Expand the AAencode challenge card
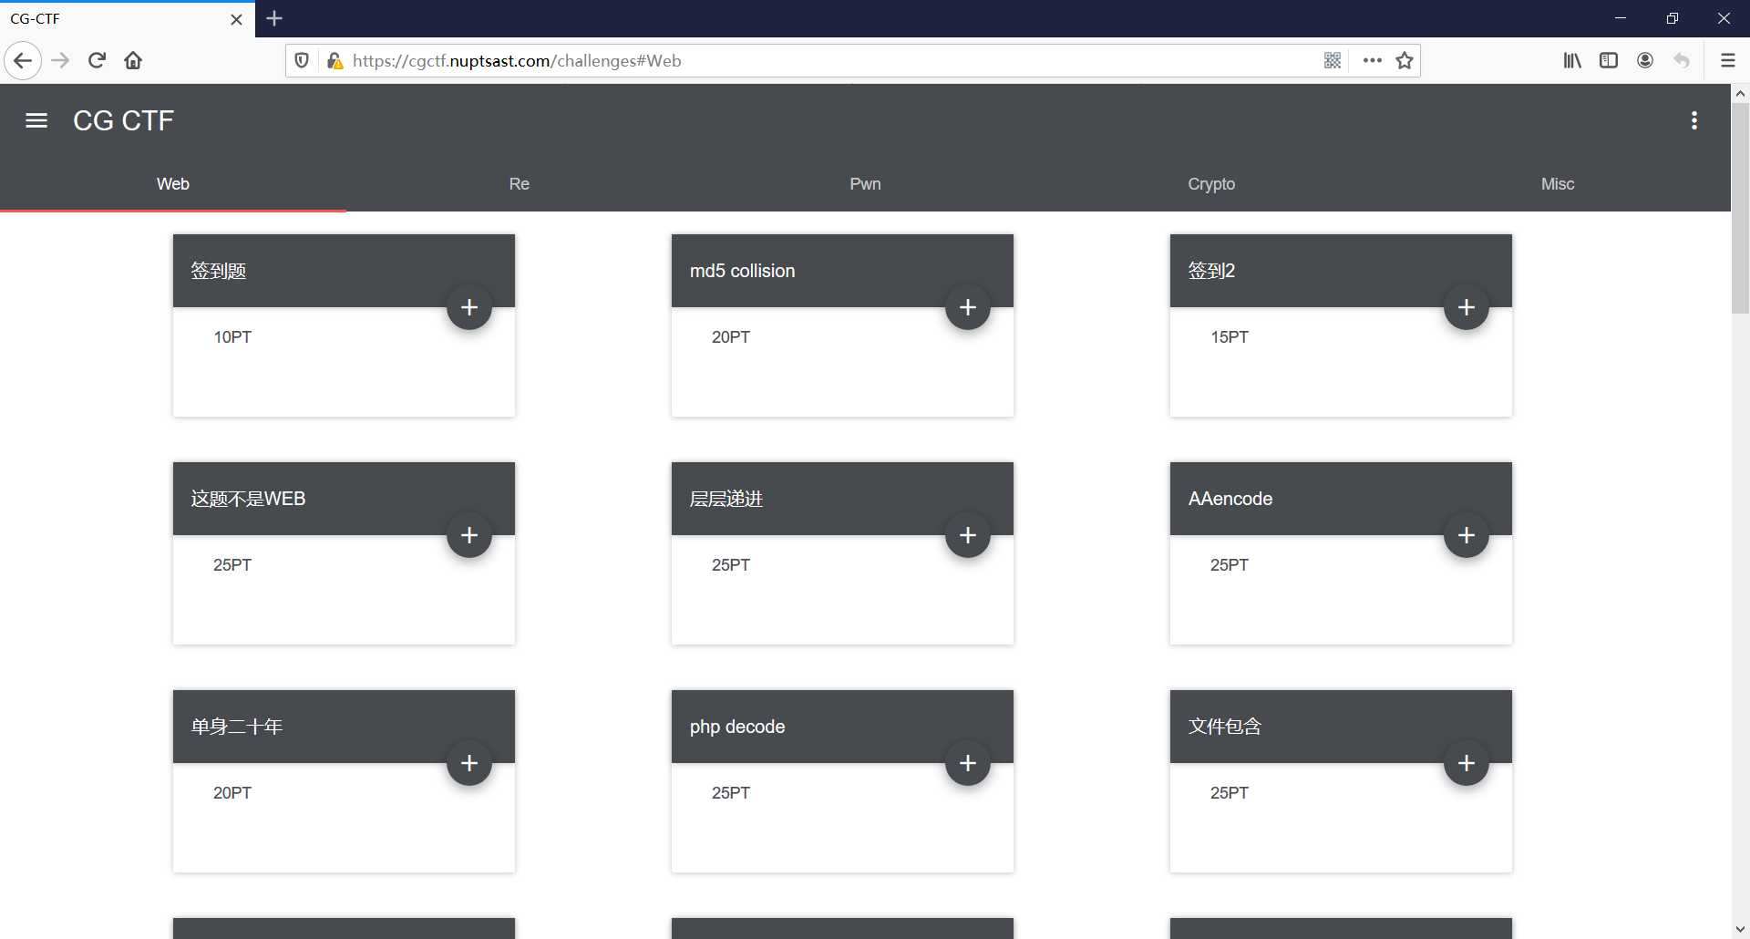 pyautogui.click(x=1467, y=535)
